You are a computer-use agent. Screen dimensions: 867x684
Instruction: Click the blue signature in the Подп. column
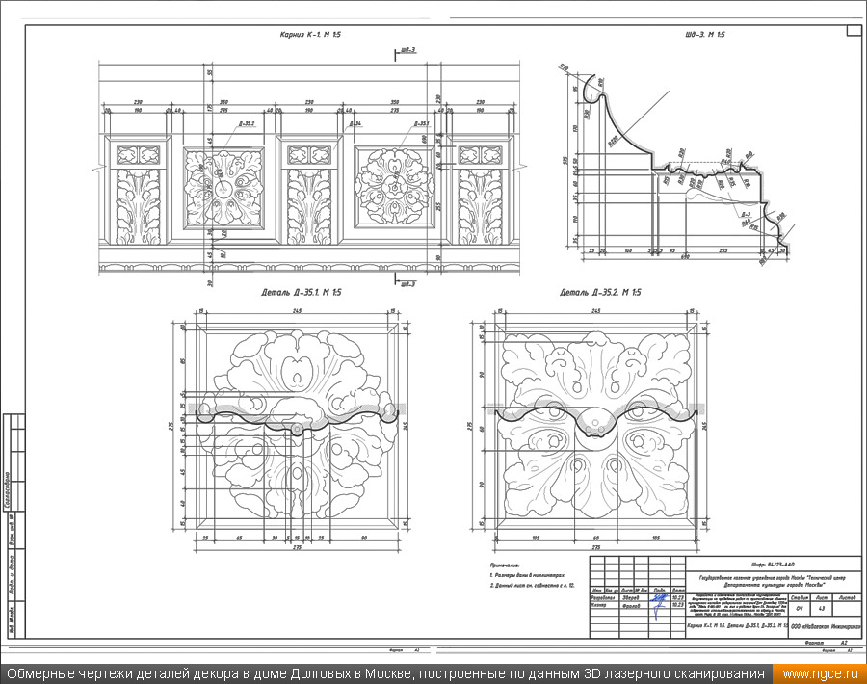658,605
